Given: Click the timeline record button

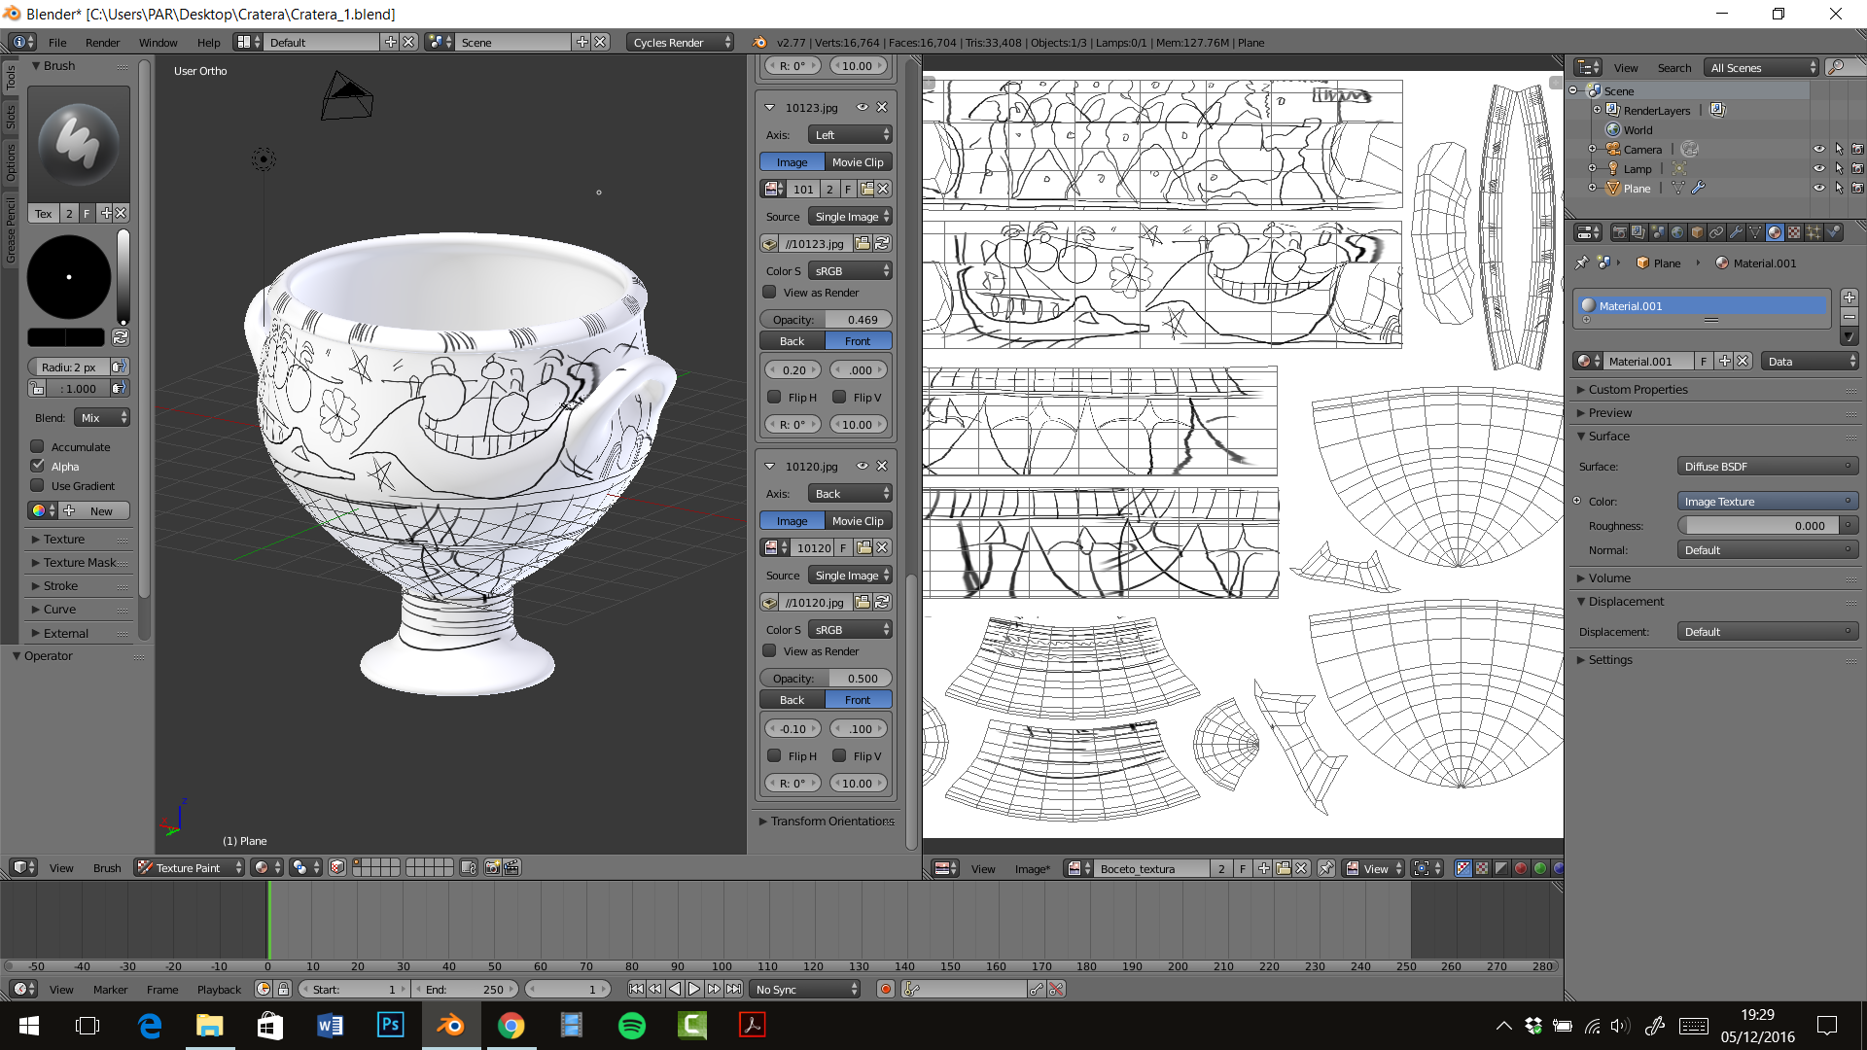Looking at the screenshot, I should pos(885,989).
